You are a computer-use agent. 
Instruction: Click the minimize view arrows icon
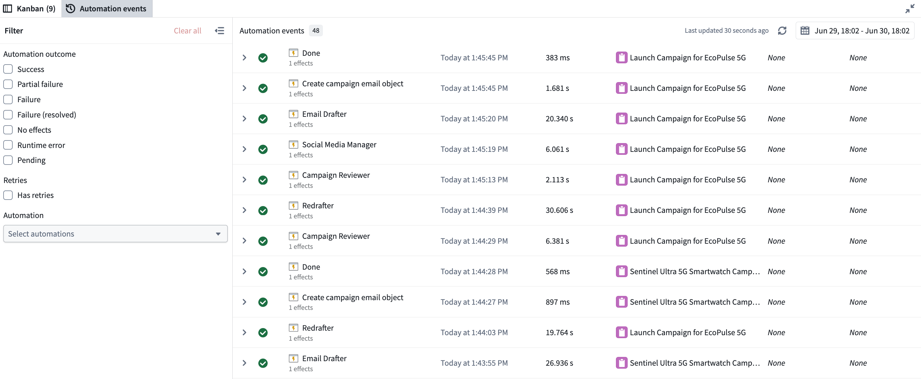pyautogui.click(x=910, y=8)
